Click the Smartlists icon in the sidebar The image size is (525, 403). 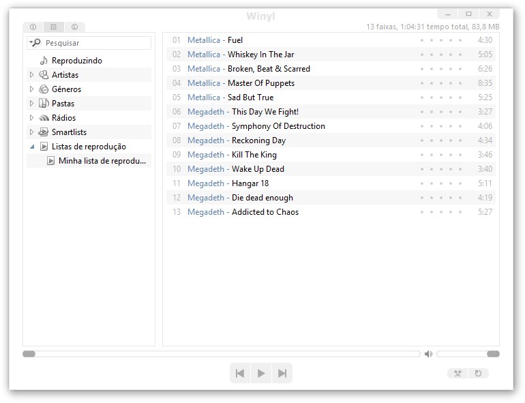pyautogui.click(x=44, y=132)
